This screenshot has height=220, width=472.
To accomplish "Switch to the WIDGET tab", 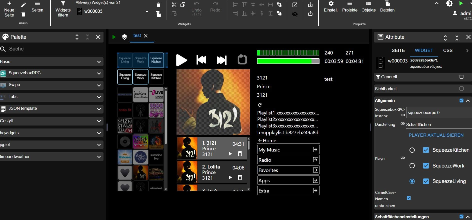I will point(424,50).
